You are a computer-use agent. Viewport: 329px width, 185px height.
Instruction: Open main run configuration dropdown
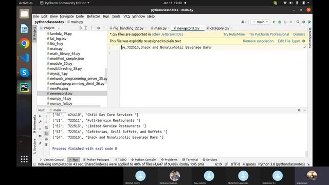(x=261, y=22)
